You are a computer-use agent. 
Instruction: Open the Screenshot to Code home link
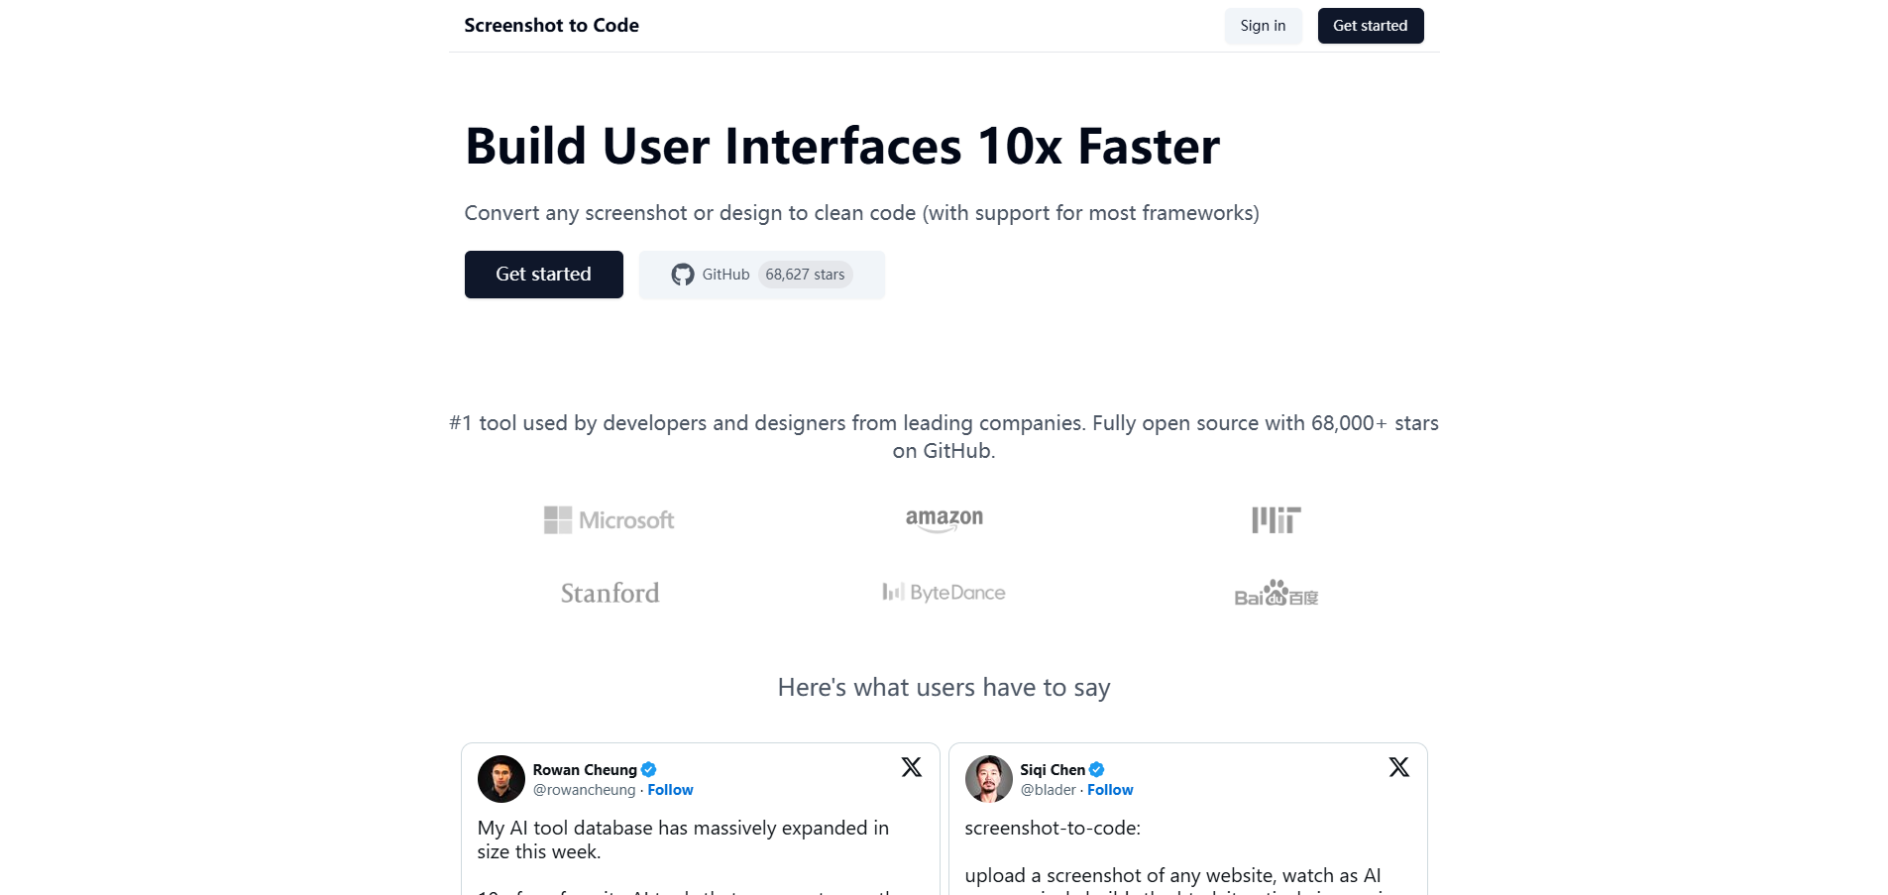tap(551, 25)
